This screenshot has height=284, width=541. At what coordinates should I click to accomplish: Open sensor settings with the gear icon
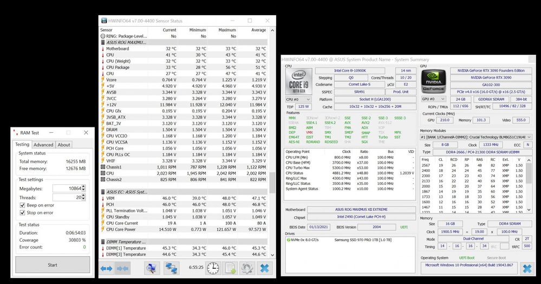click(247, 268)
